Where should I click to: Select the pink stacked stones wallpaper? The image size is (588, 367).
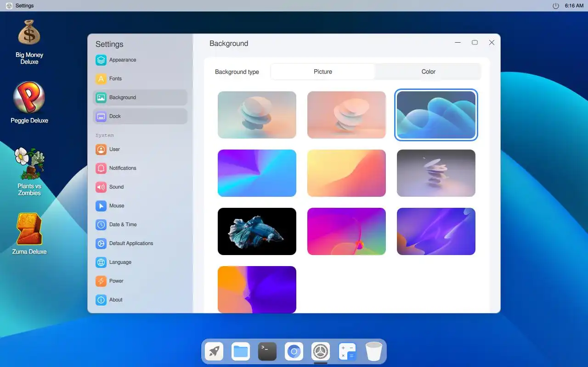pos(346,115)
